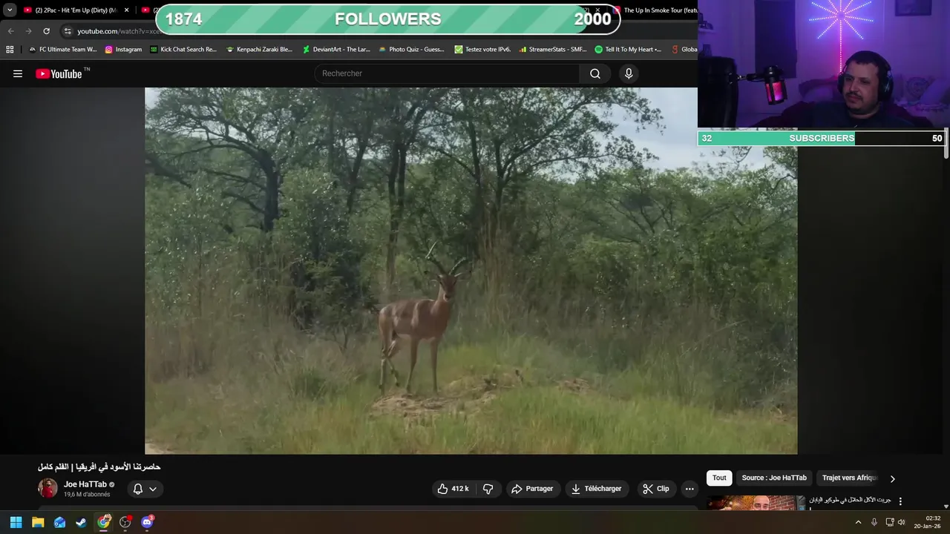Open the FC Ultimate Team bookmark
This screenshot has height=534, width=950.
[62, 50]
